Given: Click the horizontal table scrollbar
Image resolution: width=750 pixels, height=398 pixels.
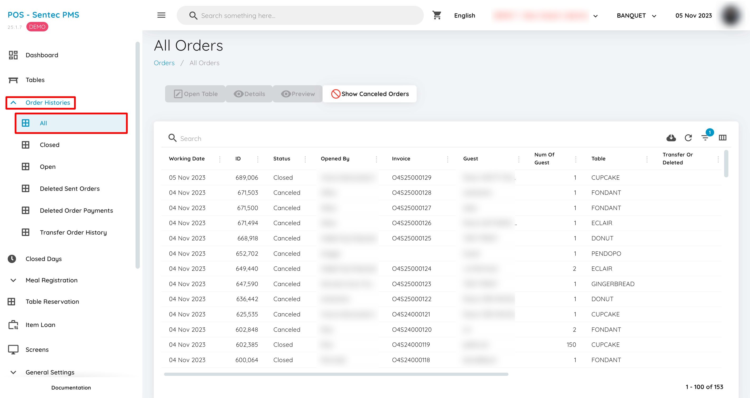Looking at the screenshot, I should coord(336,374).
